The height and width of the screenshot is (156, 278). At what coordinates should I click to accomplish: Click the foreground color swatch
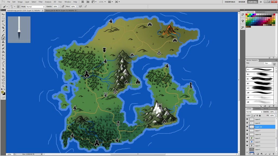click(2, 92)
